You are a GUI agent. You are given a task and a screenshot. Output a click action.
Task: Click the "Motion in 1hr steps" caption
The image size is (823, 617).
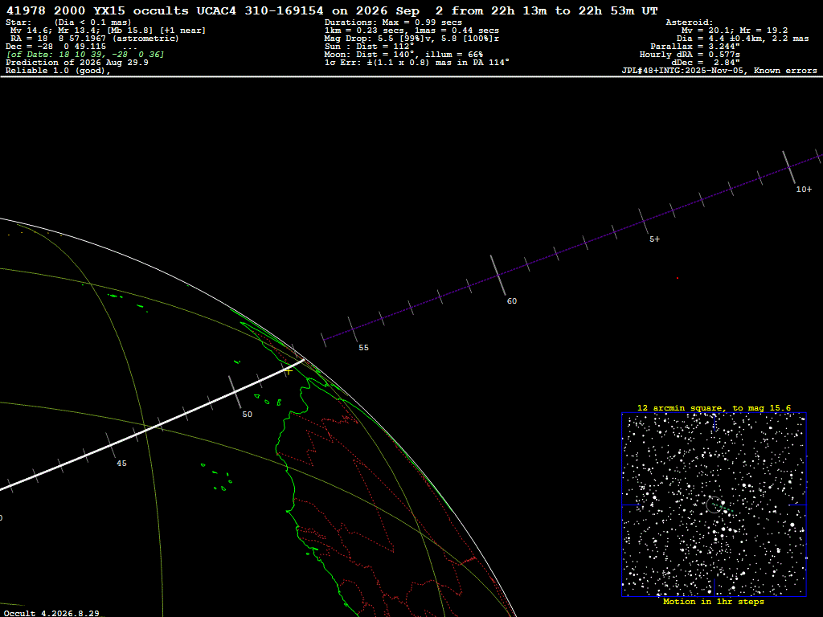pyautogui.click(x=714, y=601)
